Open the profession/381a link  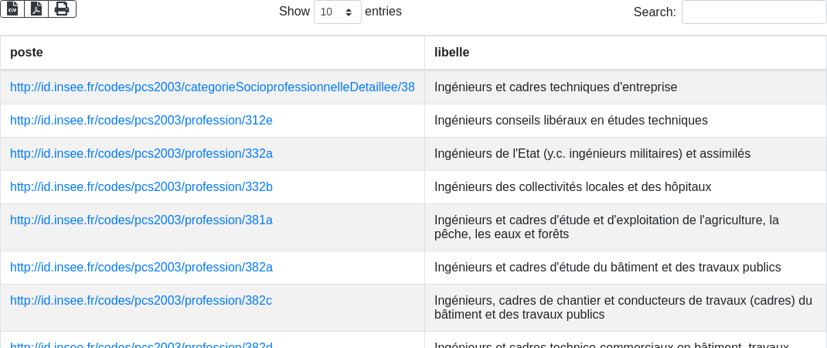pos(141,220)
